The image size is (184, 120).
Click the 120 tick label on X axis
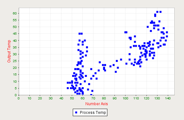(146, 98)
